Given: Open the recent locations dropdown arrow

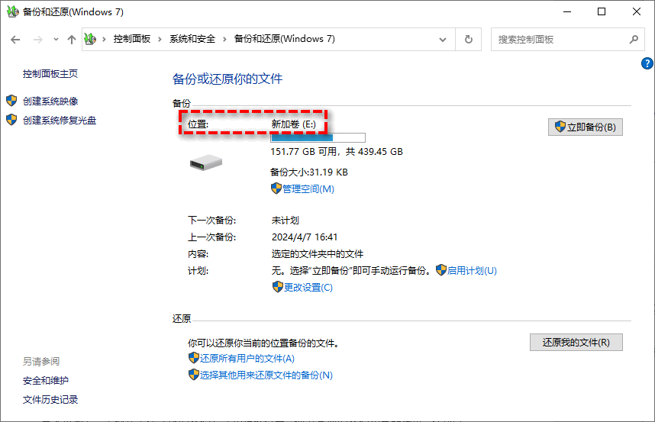Looking at the screenshot, I should point(56,40).
